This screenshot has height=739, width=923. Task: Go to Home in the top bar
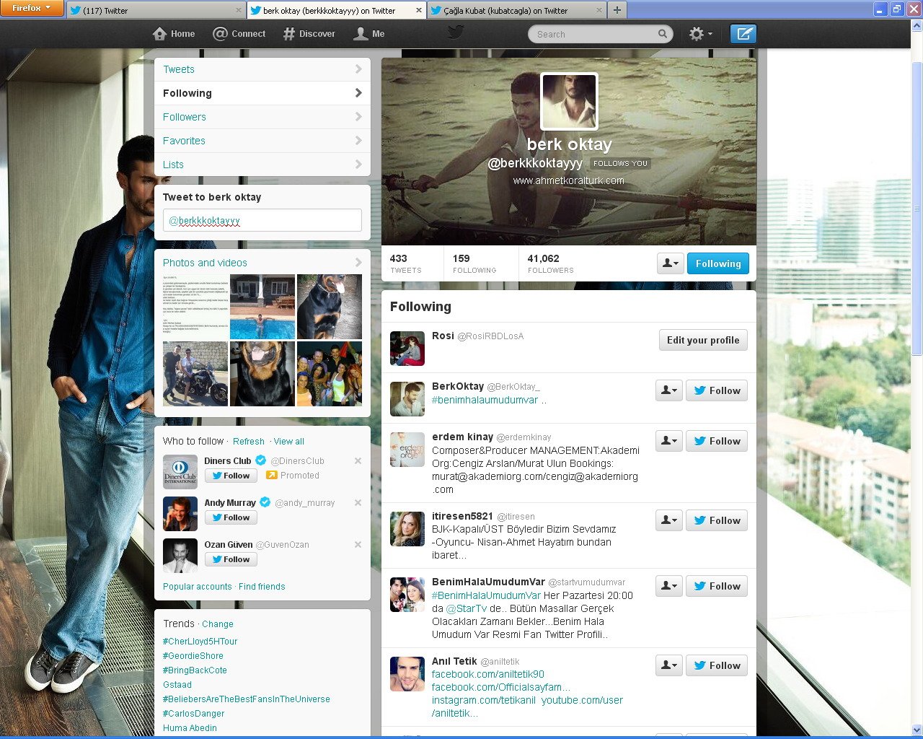(174, 34)
